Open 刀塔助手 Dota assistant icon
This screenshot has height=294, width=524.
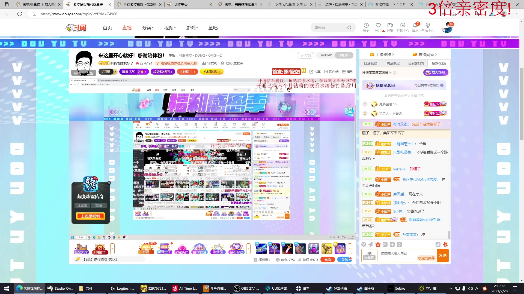(100, 249)
